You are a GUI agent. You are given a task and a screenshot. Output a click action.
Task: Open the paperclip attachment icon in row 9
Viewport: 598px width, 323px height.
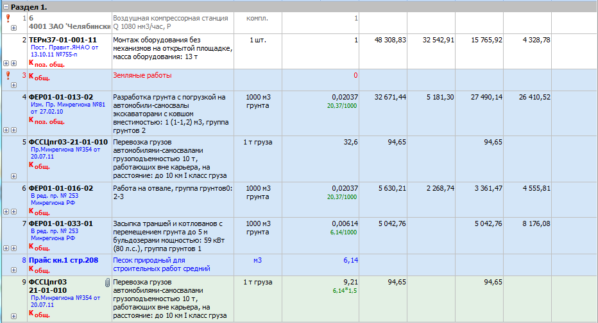point(106,282)
